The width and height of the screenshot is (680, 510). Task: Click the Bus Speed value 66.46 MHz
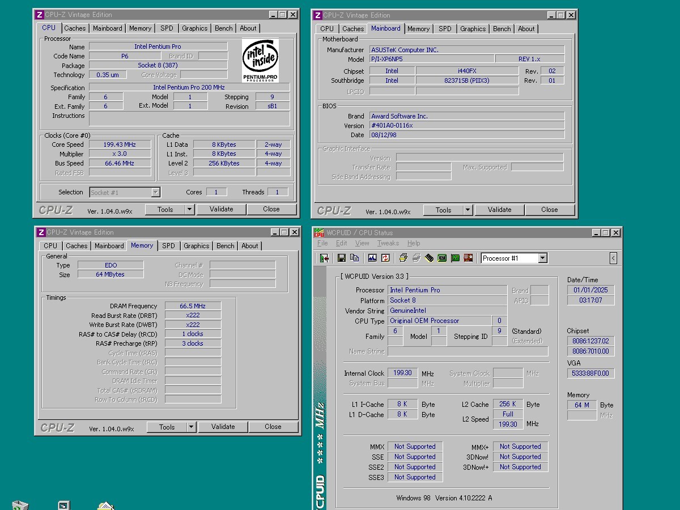coord(120,164)
